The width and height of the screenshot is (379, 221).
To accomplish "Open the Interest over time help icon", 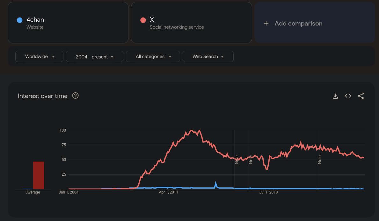I will tap(76, 95).
